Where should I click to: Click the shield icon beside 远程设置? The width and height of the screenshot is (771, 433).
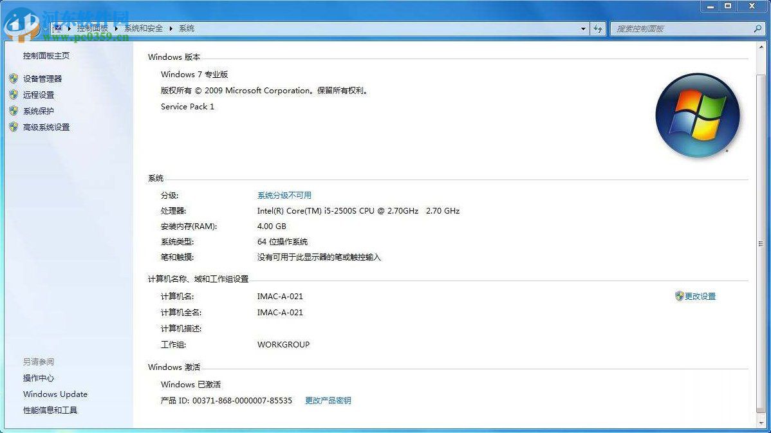click(x=14, y=95)
